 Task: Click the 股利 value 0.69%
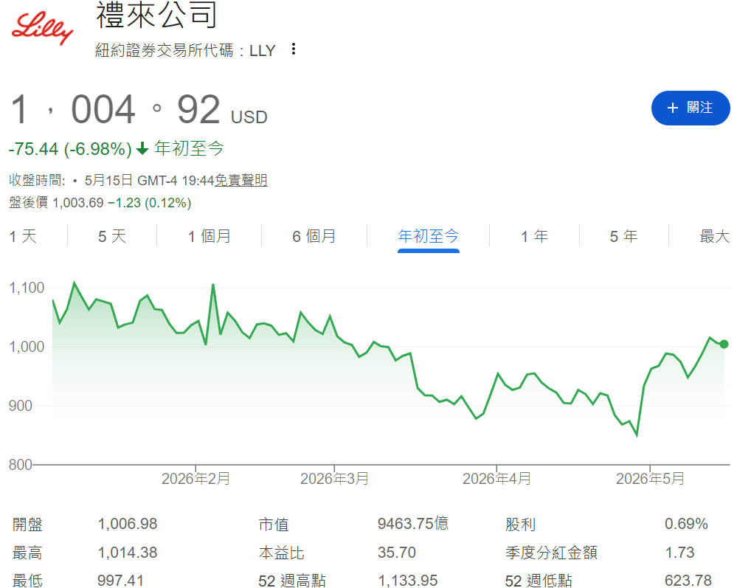[x=686, y=524]
